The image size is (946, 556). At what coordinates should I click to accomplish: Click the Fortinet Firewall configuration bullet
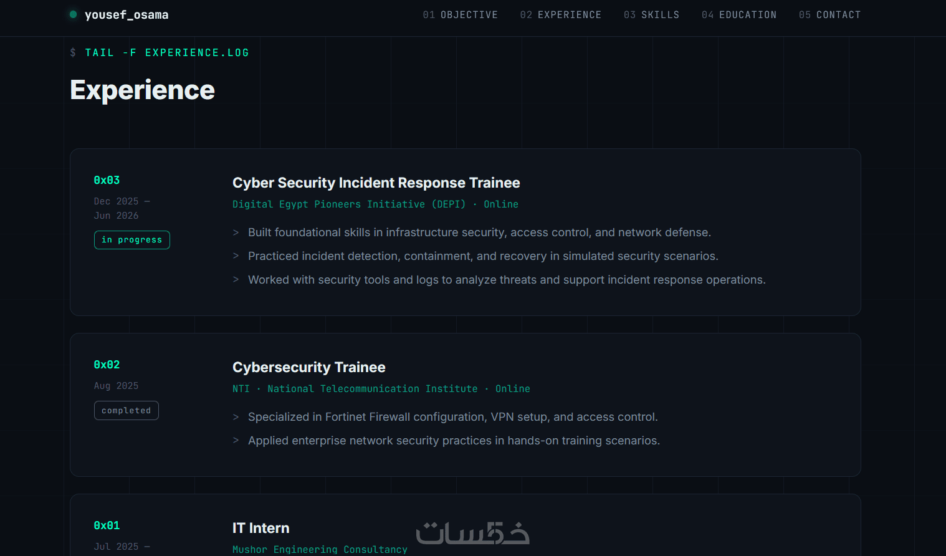point(453,417)
